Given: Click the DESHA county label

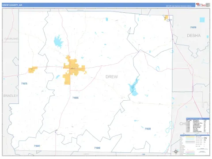Looking at the screenshot, I should pos(193,36).
